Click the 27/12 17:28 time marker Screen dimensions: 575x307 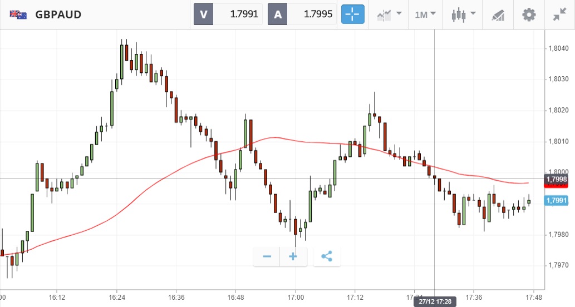pos(434,301)
